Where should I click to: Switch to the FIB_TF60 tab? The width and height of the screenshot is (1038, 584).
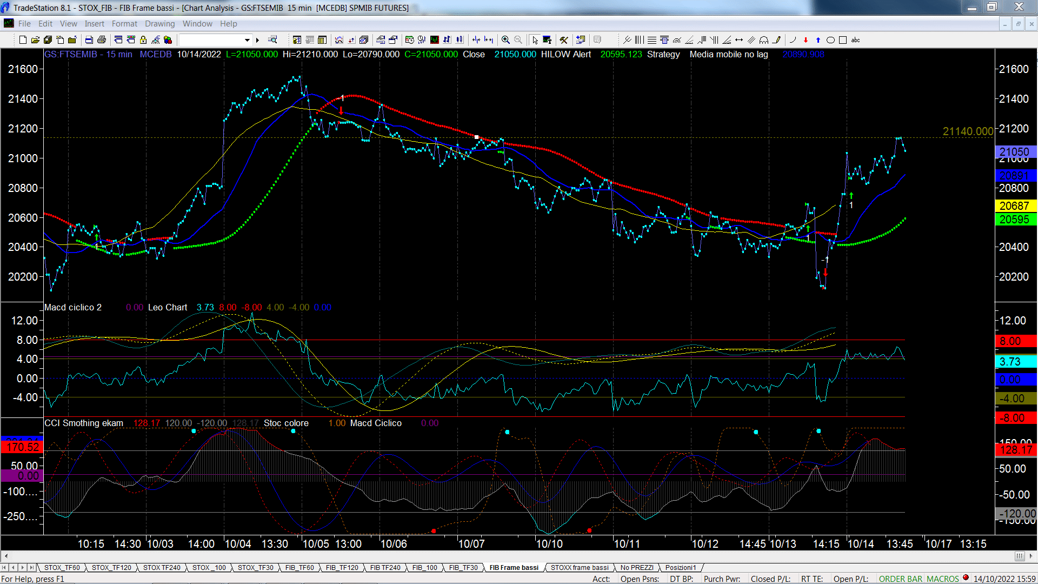pyautogui.click(x=300, y=568)
